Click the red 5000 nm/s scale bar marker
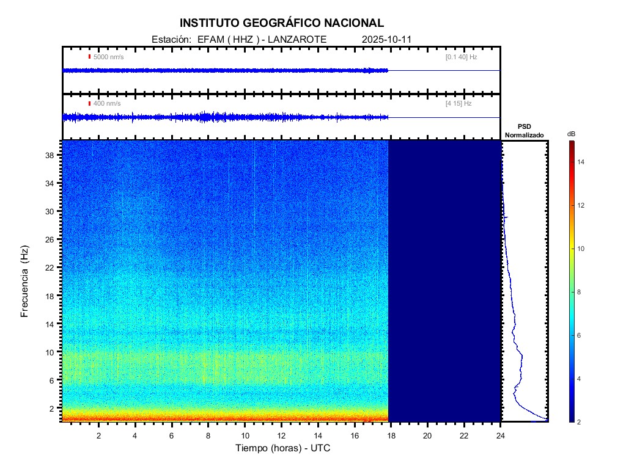Viewport: 626px width, 469px height. pyautogui.click(x=89, y=57)
